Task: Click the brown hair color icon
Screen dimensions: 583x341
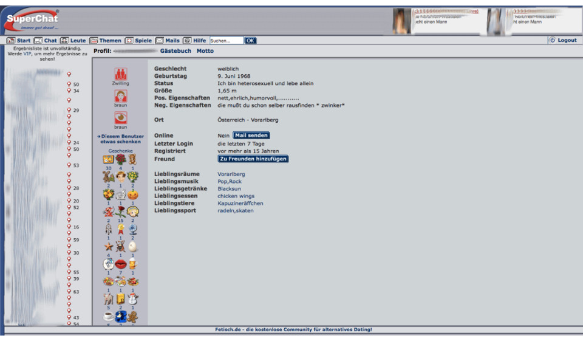Action: click(x=121, y=95)
